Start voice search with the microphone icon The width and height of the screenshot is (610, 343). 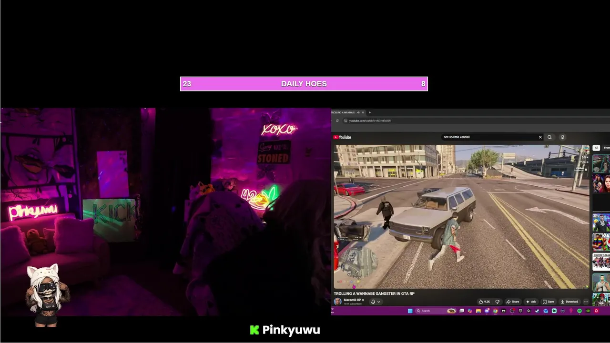(x=562, y=137)
